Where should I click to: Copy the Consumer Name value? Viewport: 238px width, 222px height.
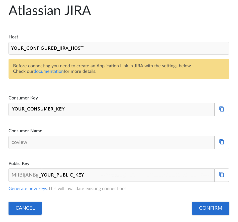point(222,142)
